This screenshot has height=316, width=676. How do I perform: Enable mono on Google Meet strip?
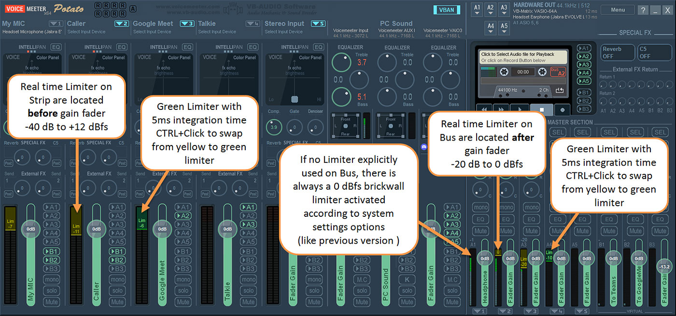tap(183, 279)
